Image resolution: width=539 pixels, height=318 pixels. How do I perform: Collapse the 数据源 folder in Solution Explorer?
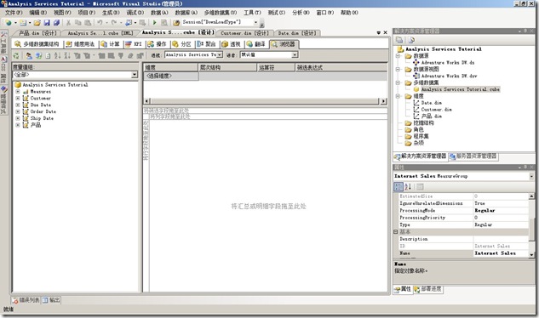tap(398, 55)
